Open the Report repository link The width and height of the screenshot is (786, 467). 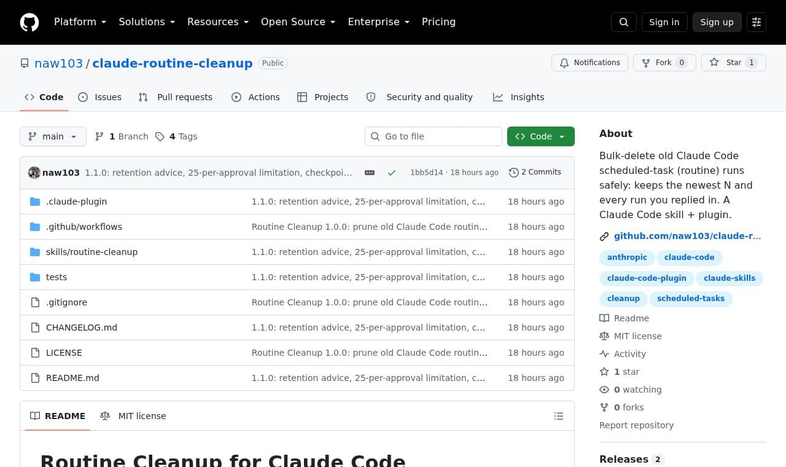coord(636,425)
